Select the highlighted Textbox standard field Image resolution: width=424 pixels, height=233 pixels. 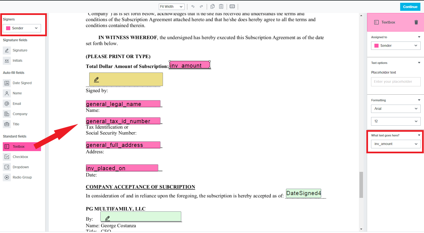22,147
